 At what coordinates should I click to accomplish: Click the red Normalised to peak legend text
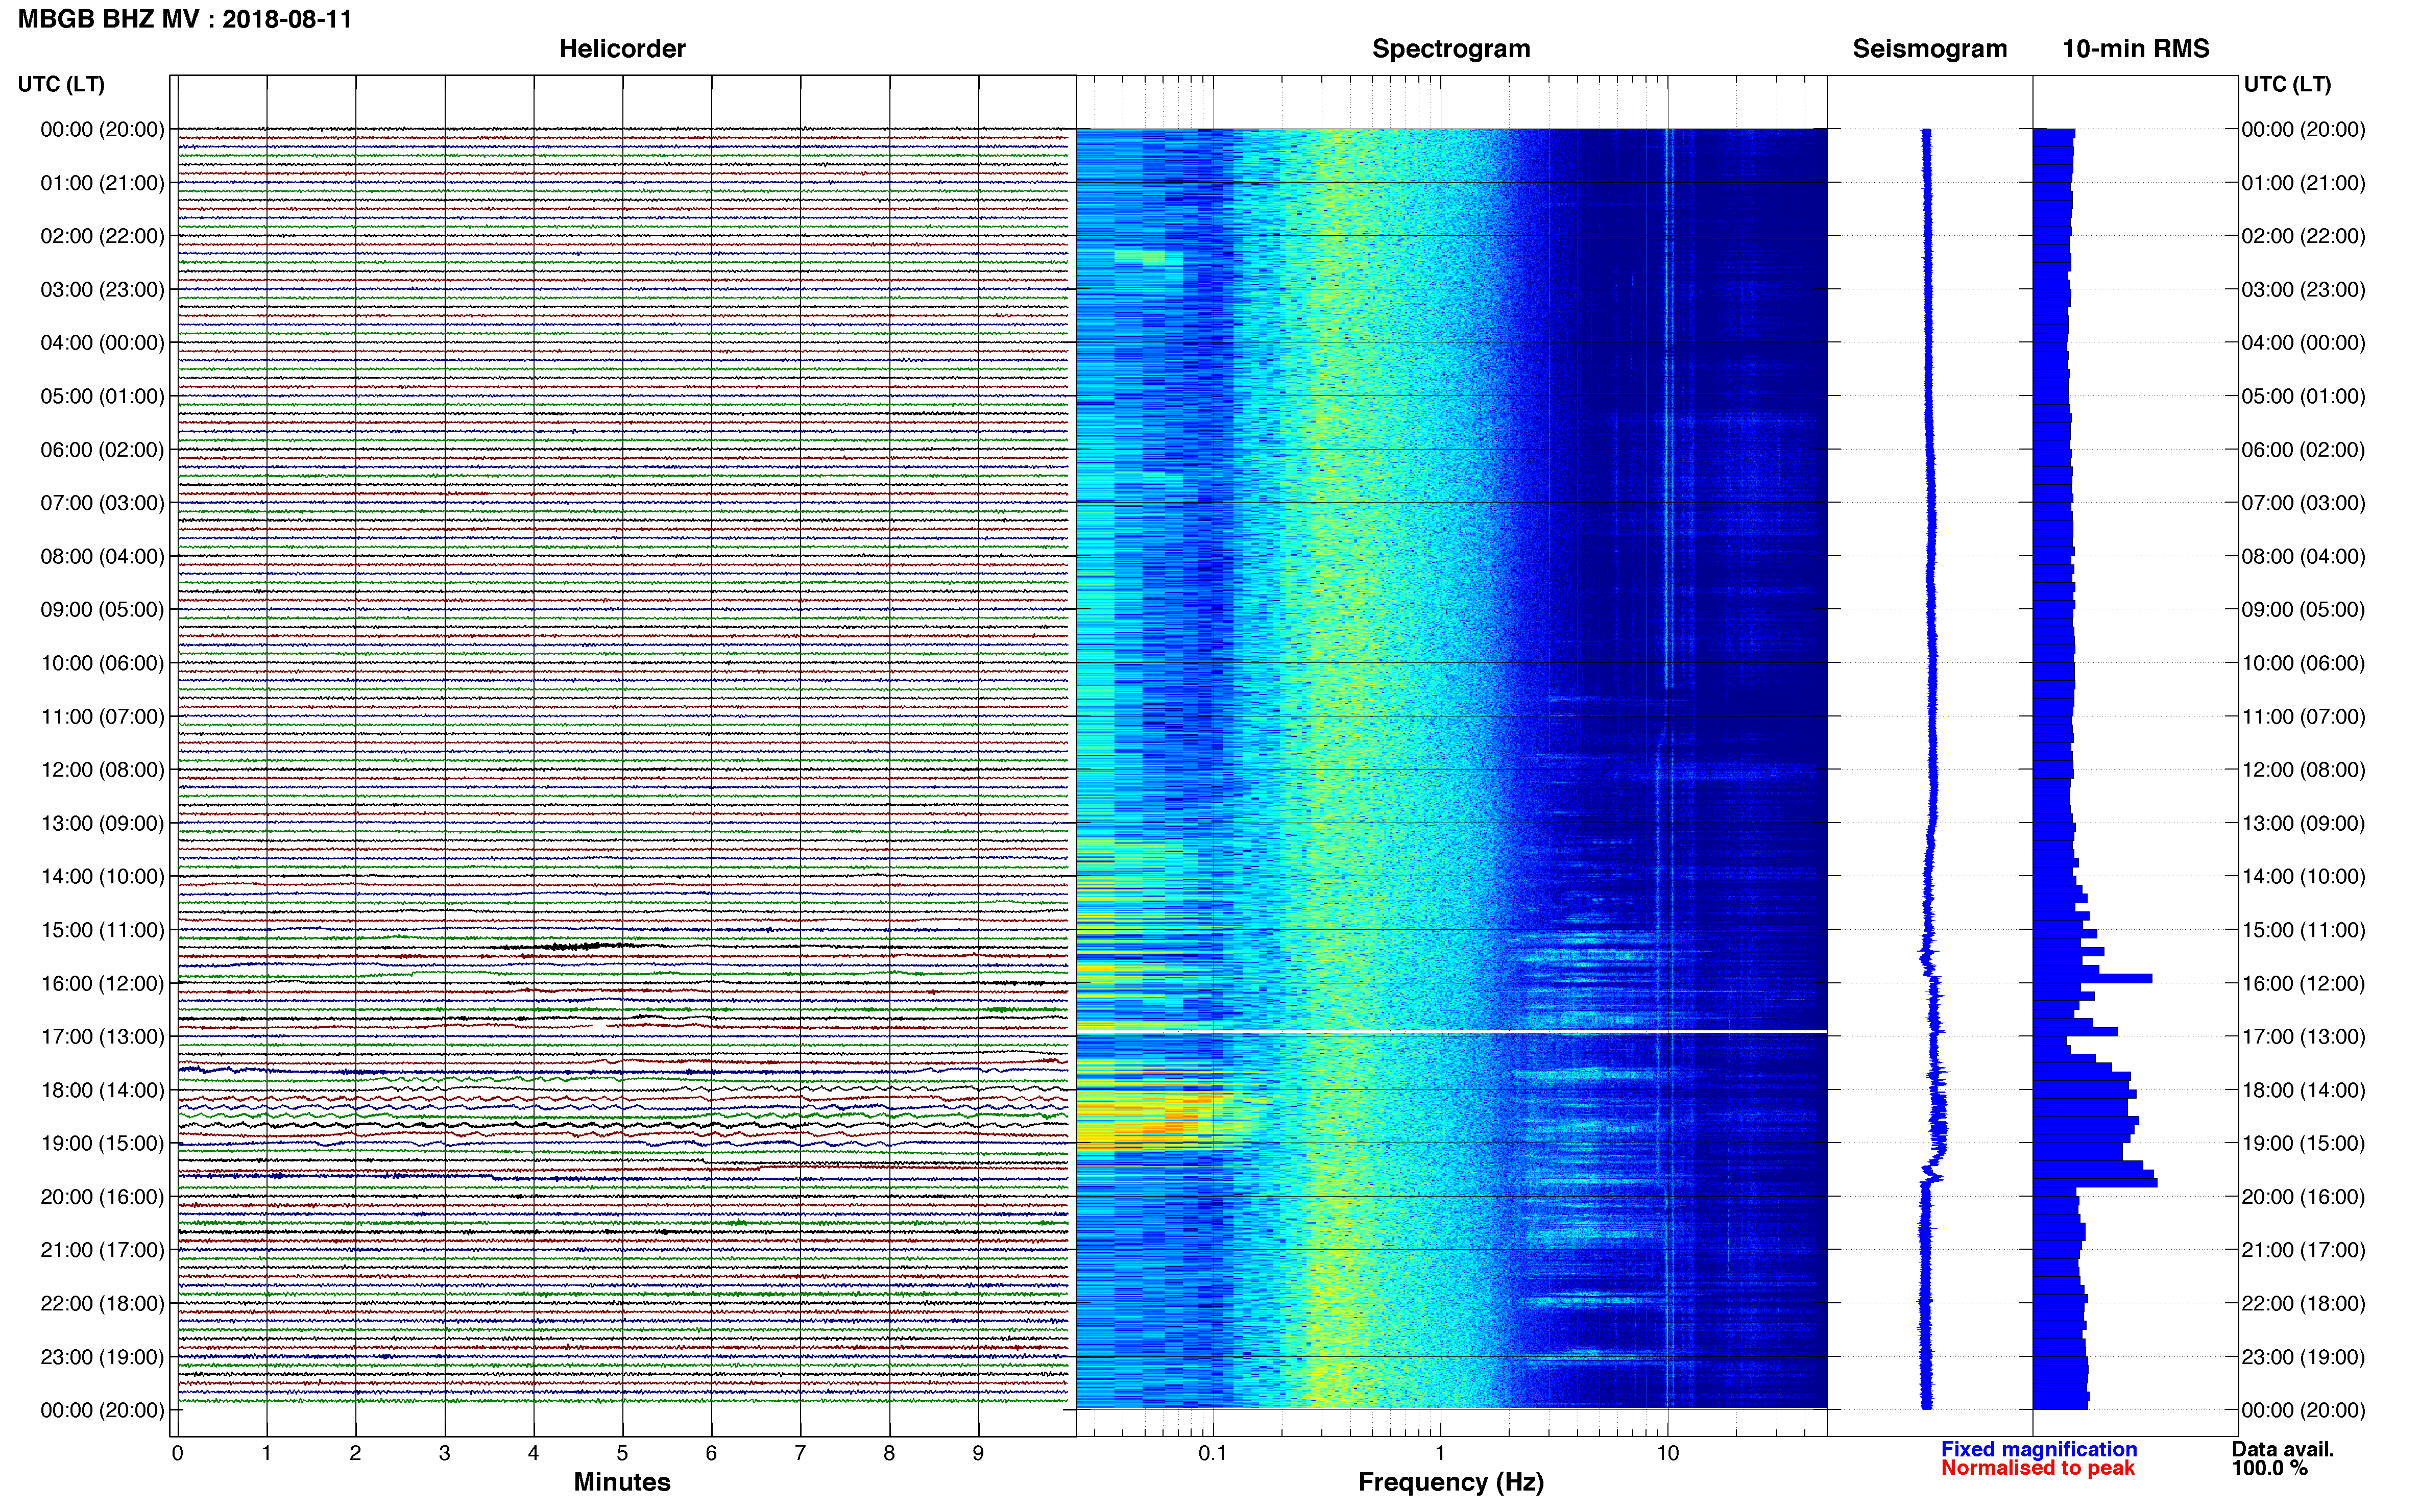click(2038, 1468)
